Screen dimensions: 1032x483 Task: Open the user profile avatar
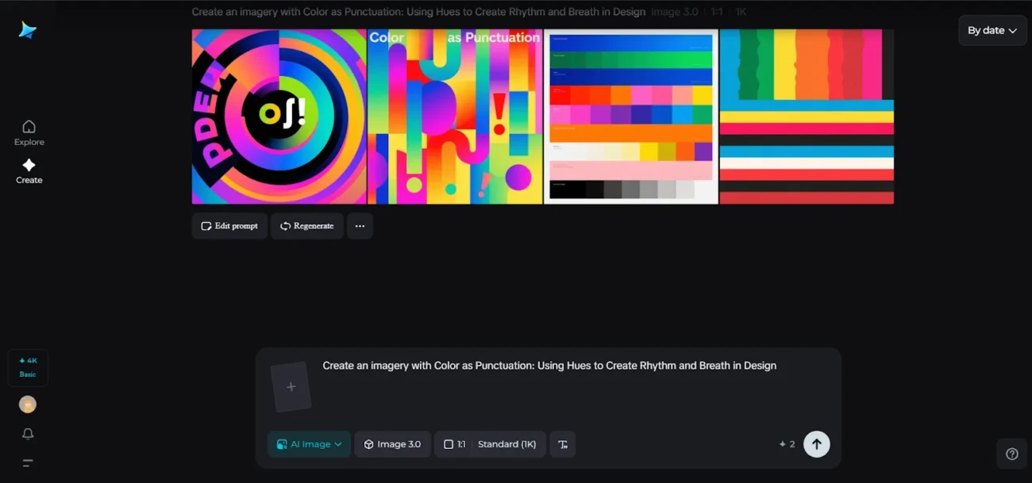point(28,404)
